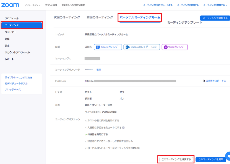Click topic text 栗田辰男のパーソナルミーティングルーム
The width and height of the screenshot is (230, 164).
(106, 34)
